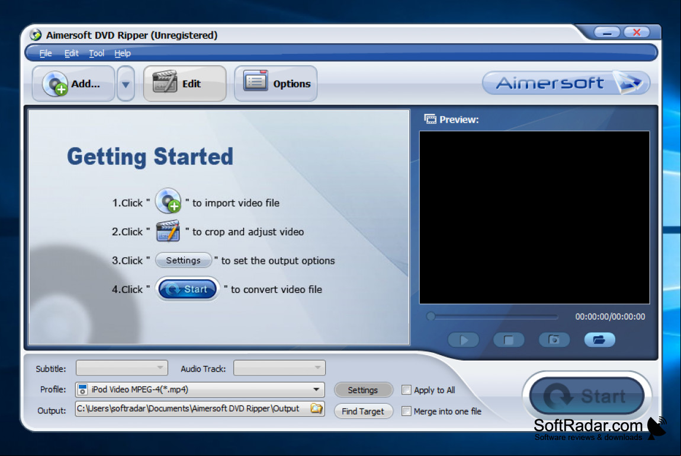Click the preview seek slider
Image resolution: width=681 pixels, height=456 pixels.
[492, 317]
